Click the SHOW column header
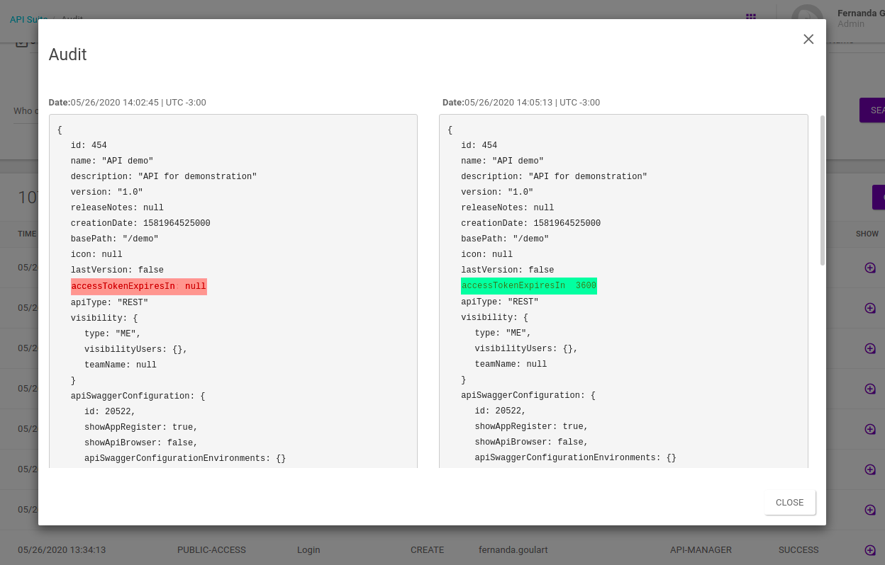This screenshot has height=565, width=885. 867,234
